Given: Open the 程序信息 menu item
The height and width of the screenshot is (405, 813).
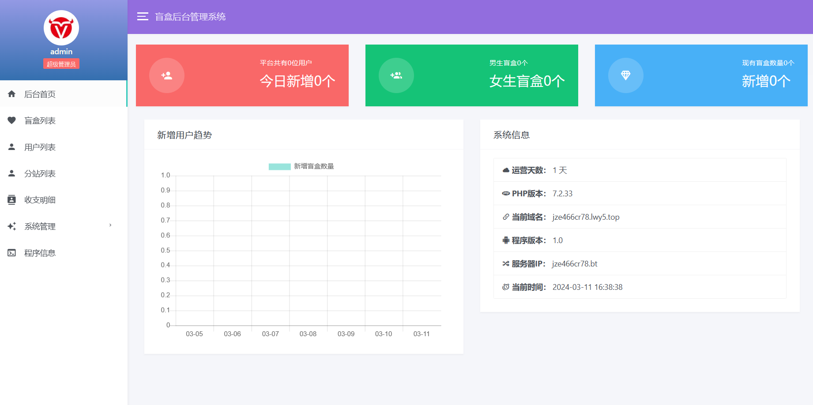Looking at the screenshot, I should coord(64,253).
